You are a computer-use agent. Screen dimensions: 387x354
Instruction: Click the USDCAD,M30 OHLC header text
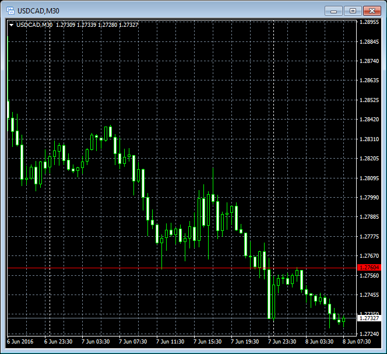click(77, 24)
